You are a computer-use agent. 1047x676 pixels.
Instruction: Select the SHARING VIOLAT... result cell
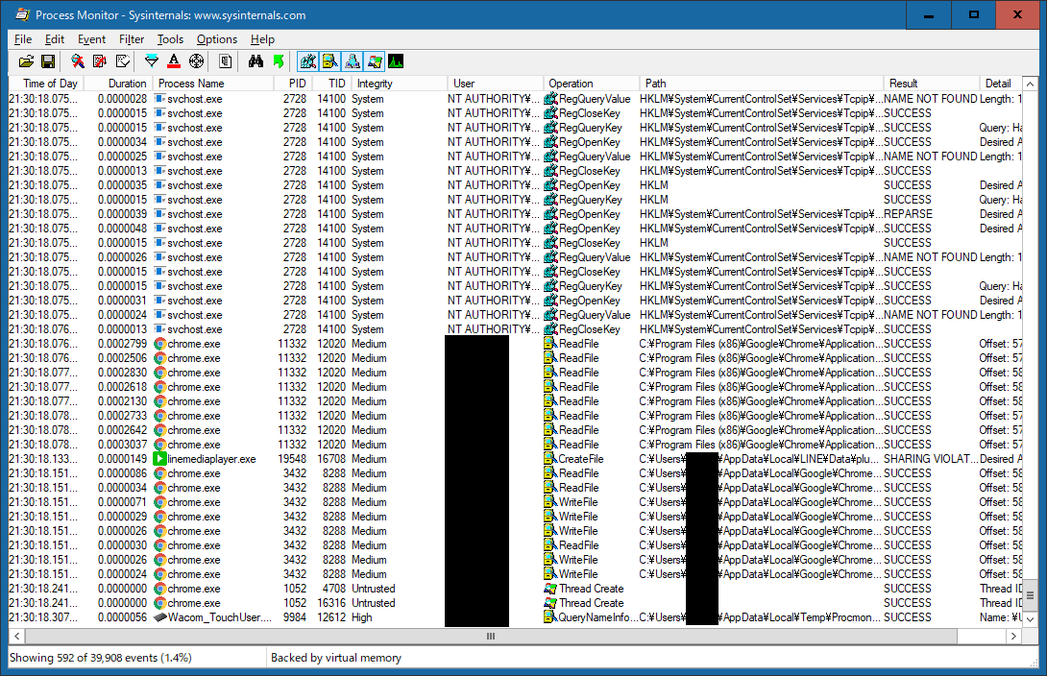pos(931,459)
